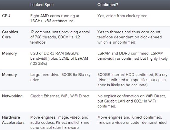The height and width of the screenshot is (130, 170).
Task: Select the Graphics Core row label
Action: [10, 35]
